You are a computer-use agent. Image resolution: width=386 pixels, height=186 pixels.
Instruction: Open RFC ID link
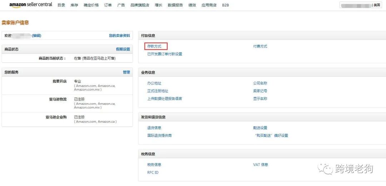[x=153, y=172]
